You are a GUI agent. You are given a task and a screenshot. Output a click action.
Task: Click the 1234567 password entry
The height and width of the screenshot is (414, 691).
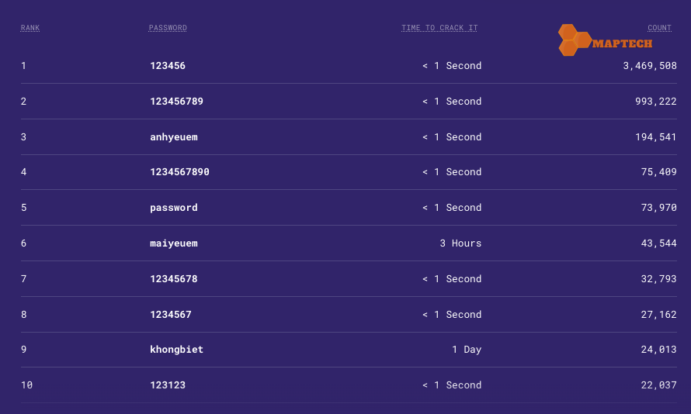point(171,315)
